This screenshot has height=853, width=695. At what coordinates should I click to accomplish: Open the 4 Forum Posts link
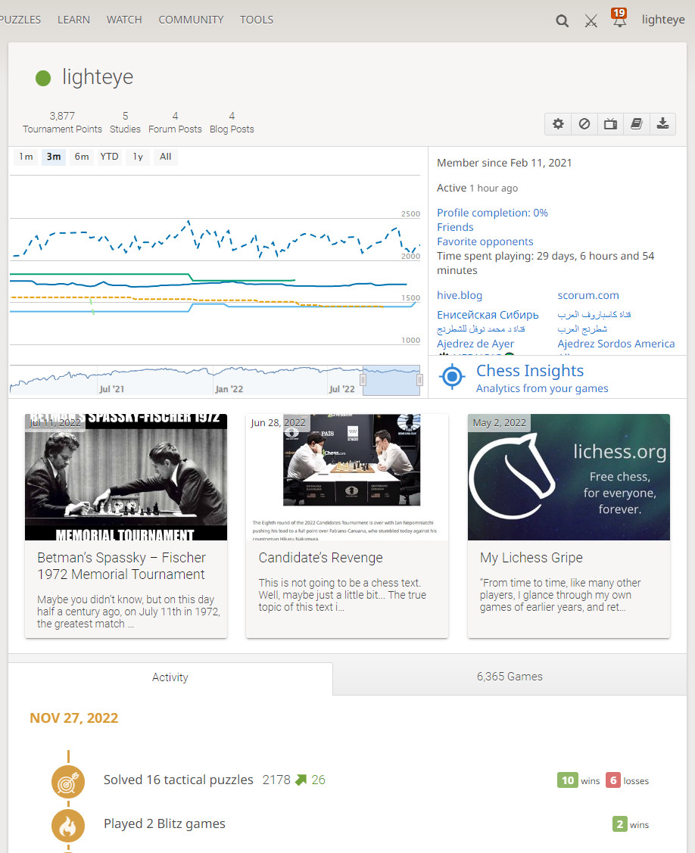[x=175, y=123]
